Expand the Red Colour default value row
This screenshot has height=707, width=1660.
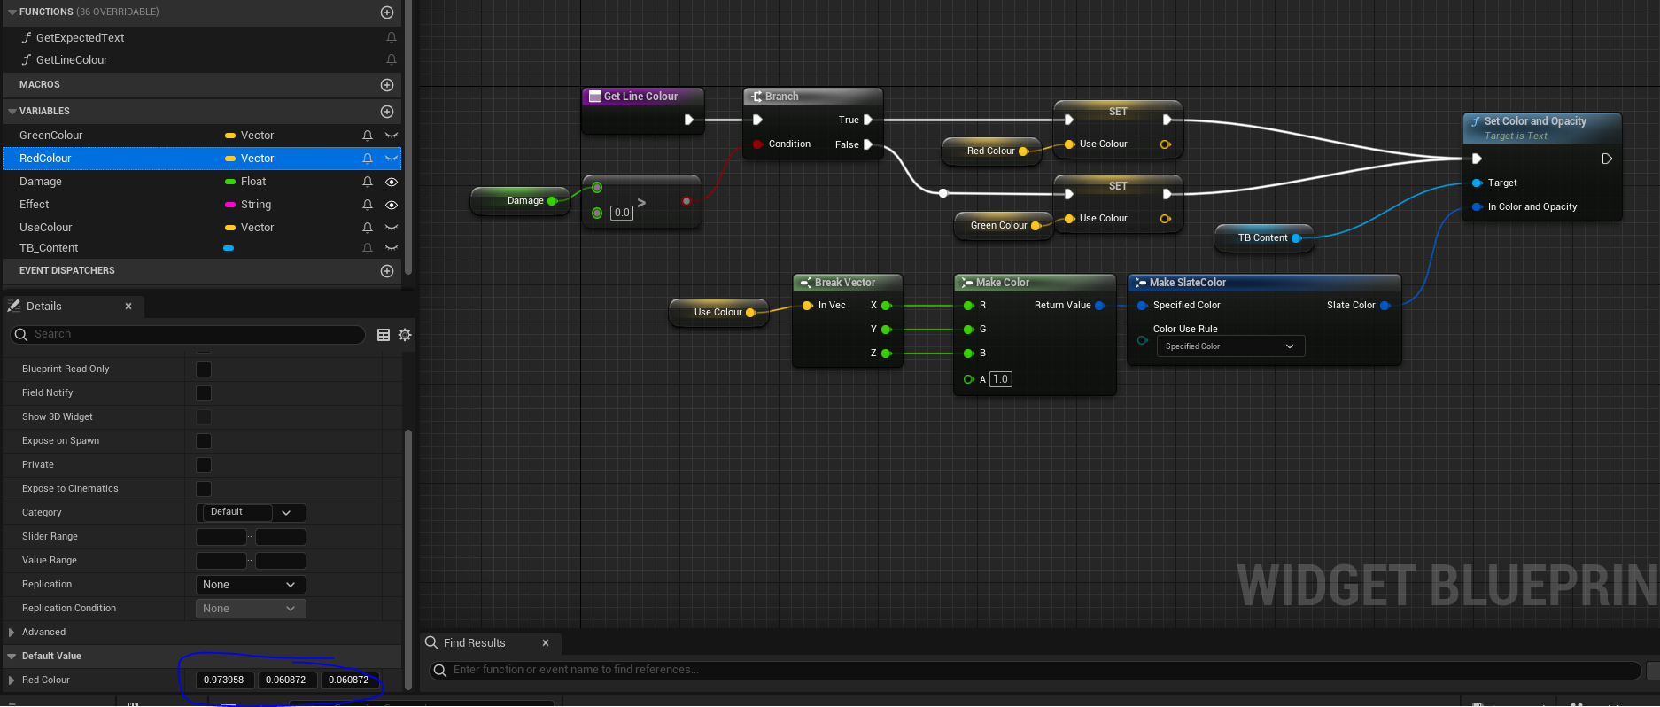coord(12,680)
